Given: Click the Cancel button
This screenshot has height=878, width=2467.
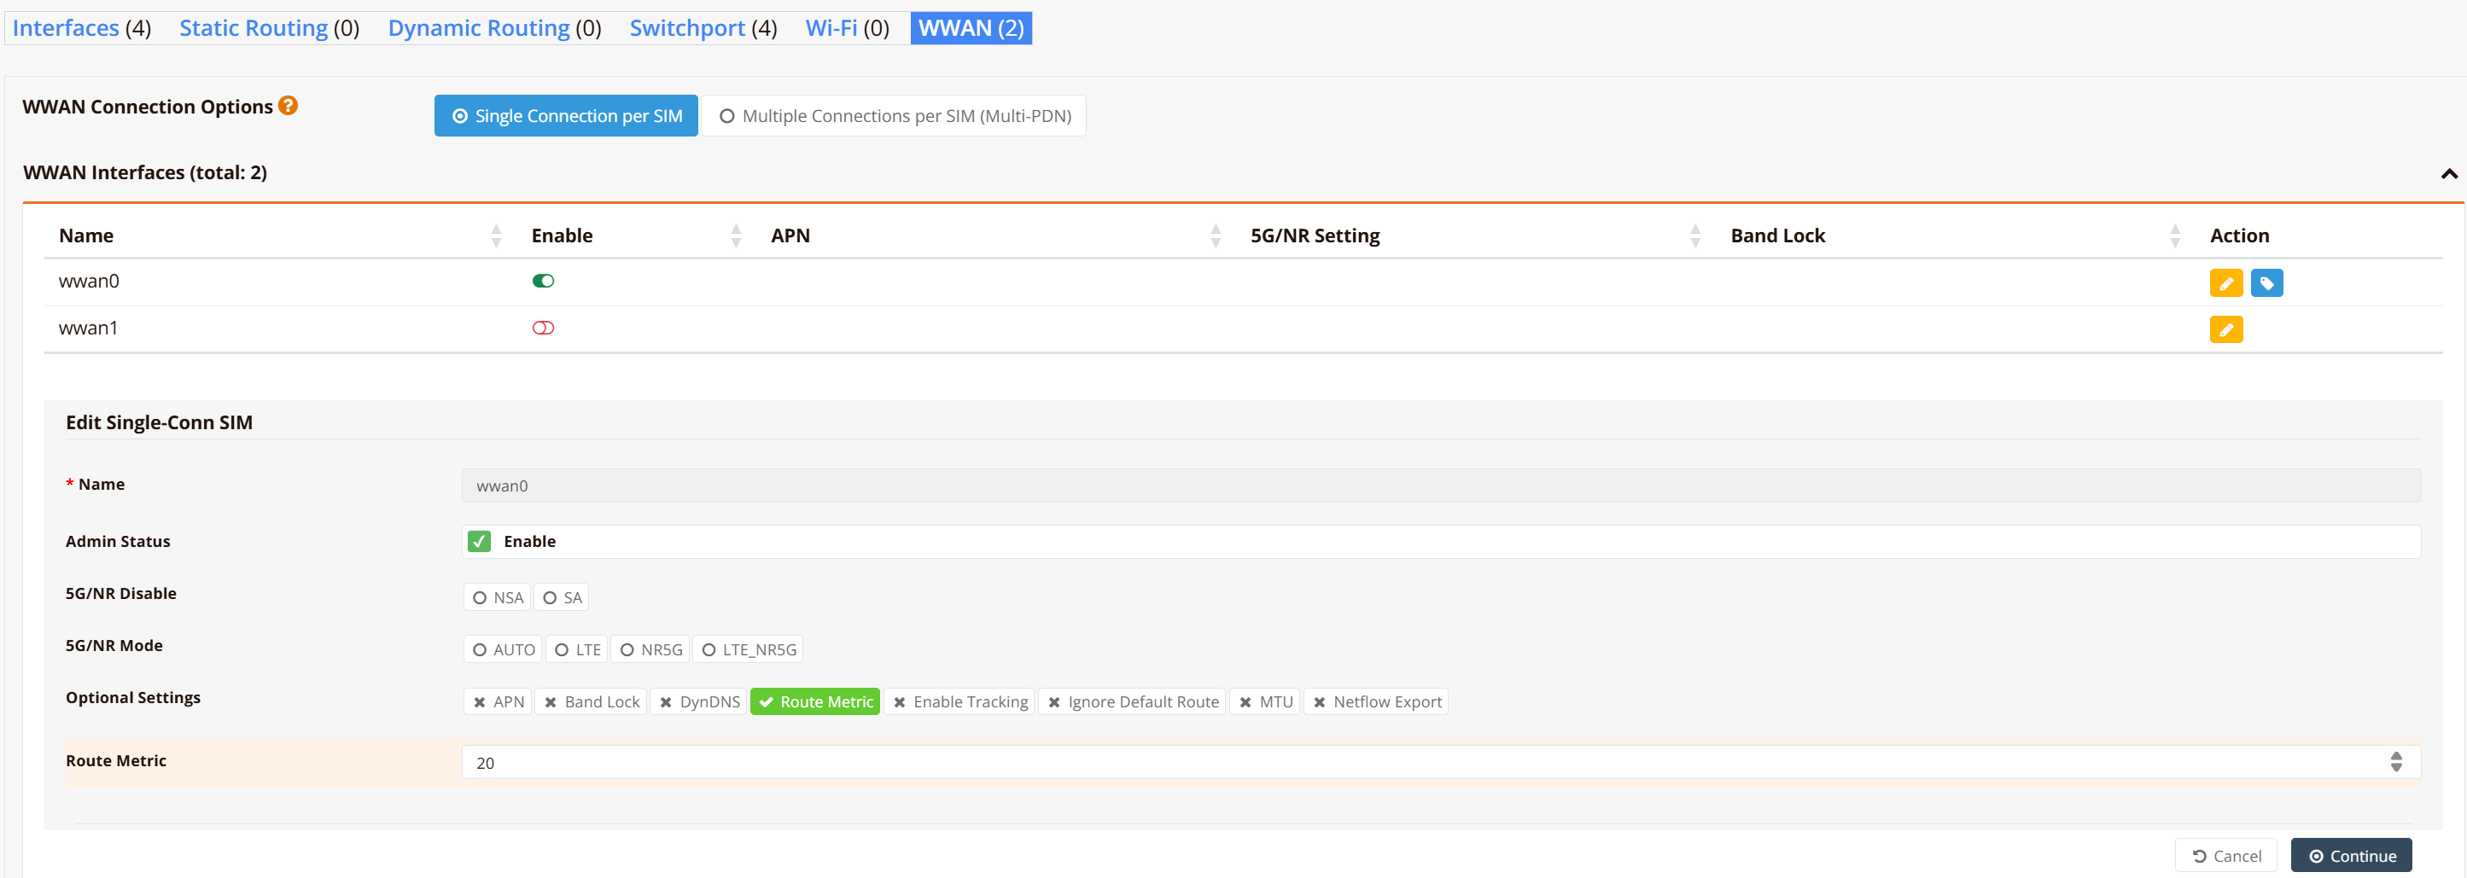Looking at the screenshot, I should click(2225, 856).
